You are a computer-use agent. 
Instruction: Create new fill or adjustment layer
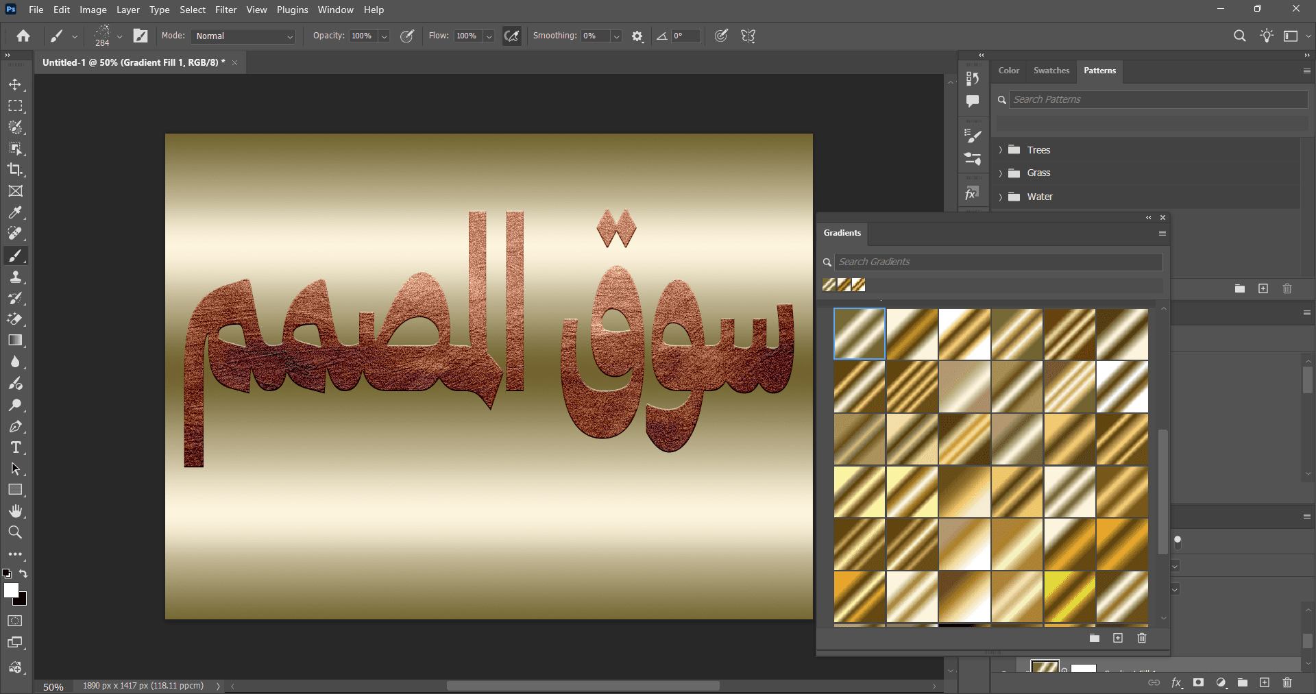click(1221, 682)
